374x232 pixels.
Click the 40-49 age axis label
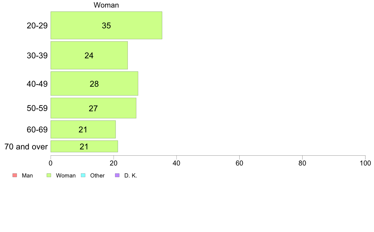pos(37,84)
